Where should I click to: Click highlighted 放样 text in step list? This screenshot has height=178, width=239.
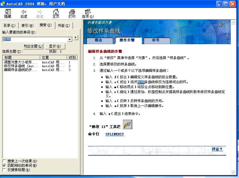pyautogui.click(x=141, y=82)
